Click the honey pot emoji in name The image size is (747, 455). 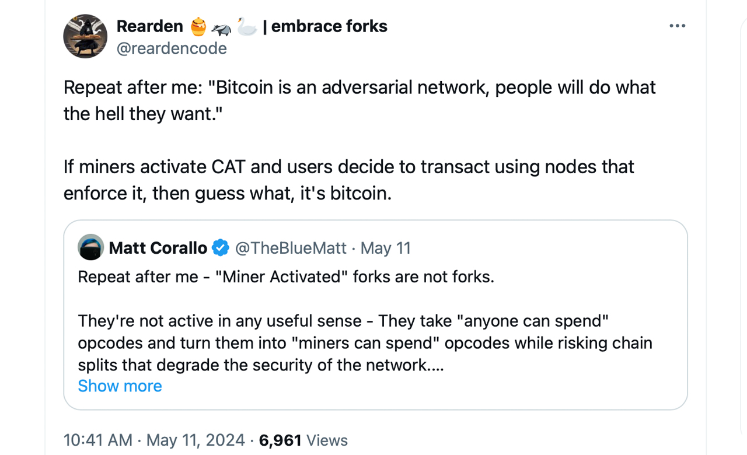pos(198,26)
